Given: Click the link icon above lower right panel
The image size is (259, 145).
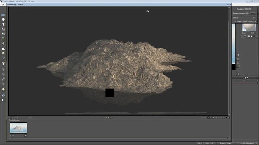Looking at the screenshot, I should (x=246, y=77).
